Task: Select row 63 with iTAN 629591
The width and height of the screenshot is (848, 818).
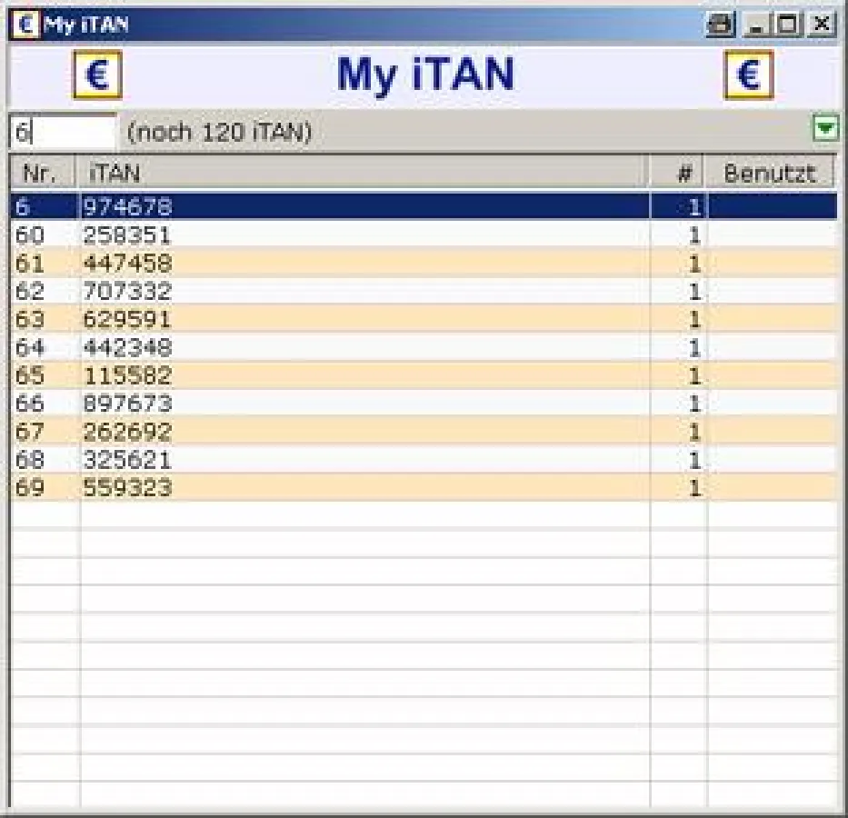Action: [x=273, y=319]
